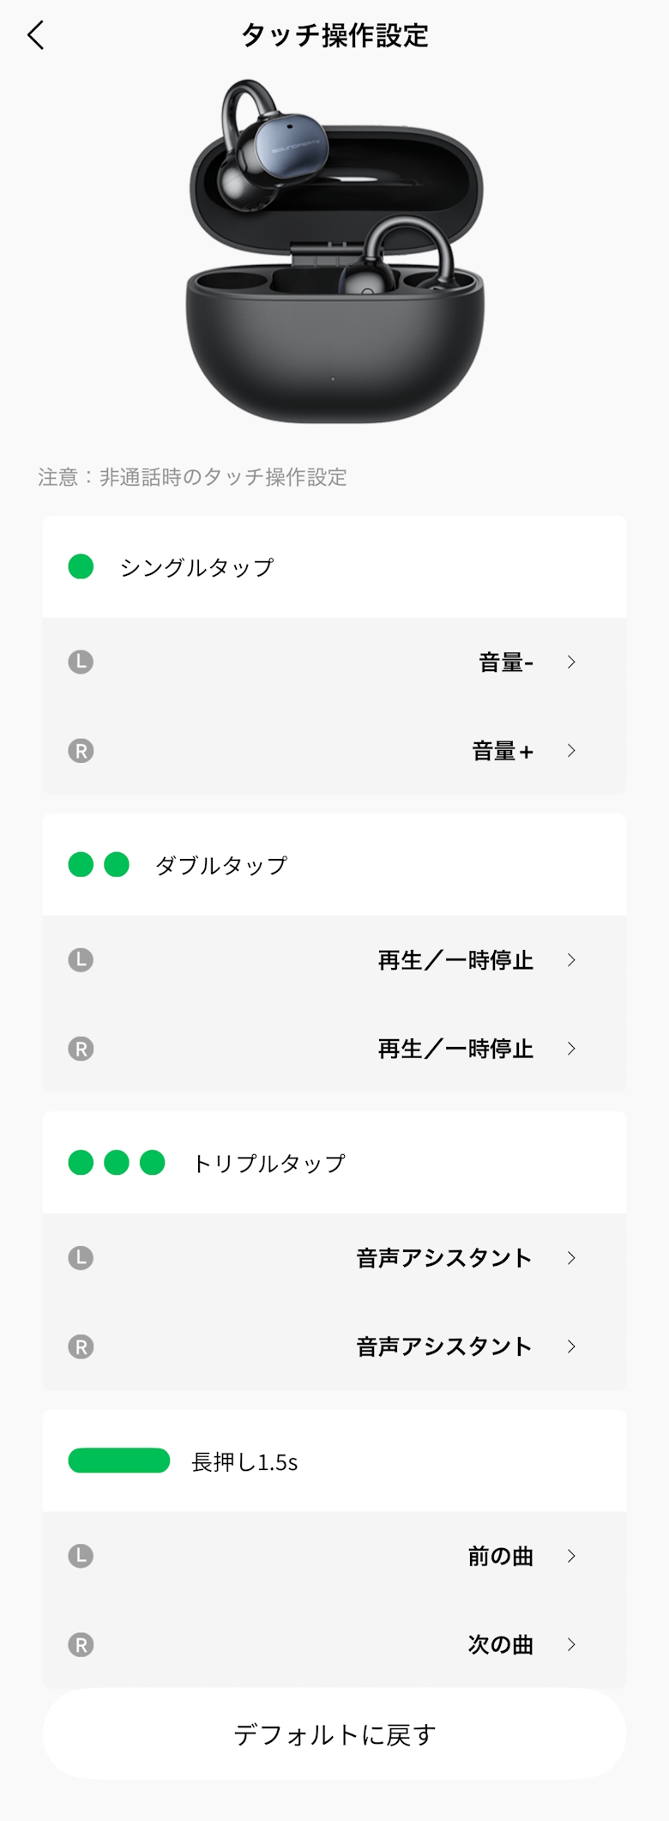Expand the left double-tap 再生/一時停止 chevron
The image size is (669, 1821).
point(571,959)
